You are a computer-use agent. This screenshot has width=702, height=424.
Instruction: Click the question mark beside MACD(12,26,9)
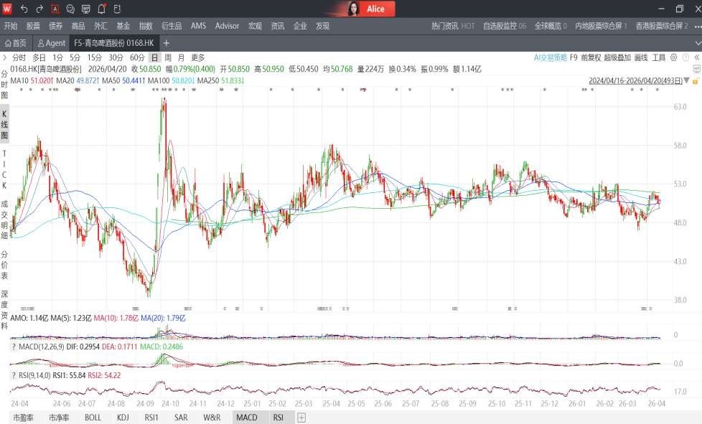tap(14, 347)
